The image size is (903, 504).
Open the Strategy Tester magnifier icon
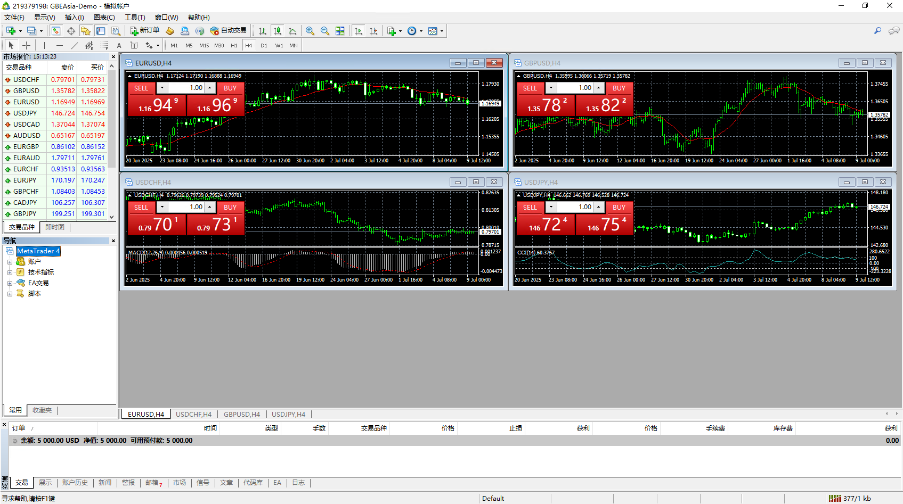pos(116,31)
